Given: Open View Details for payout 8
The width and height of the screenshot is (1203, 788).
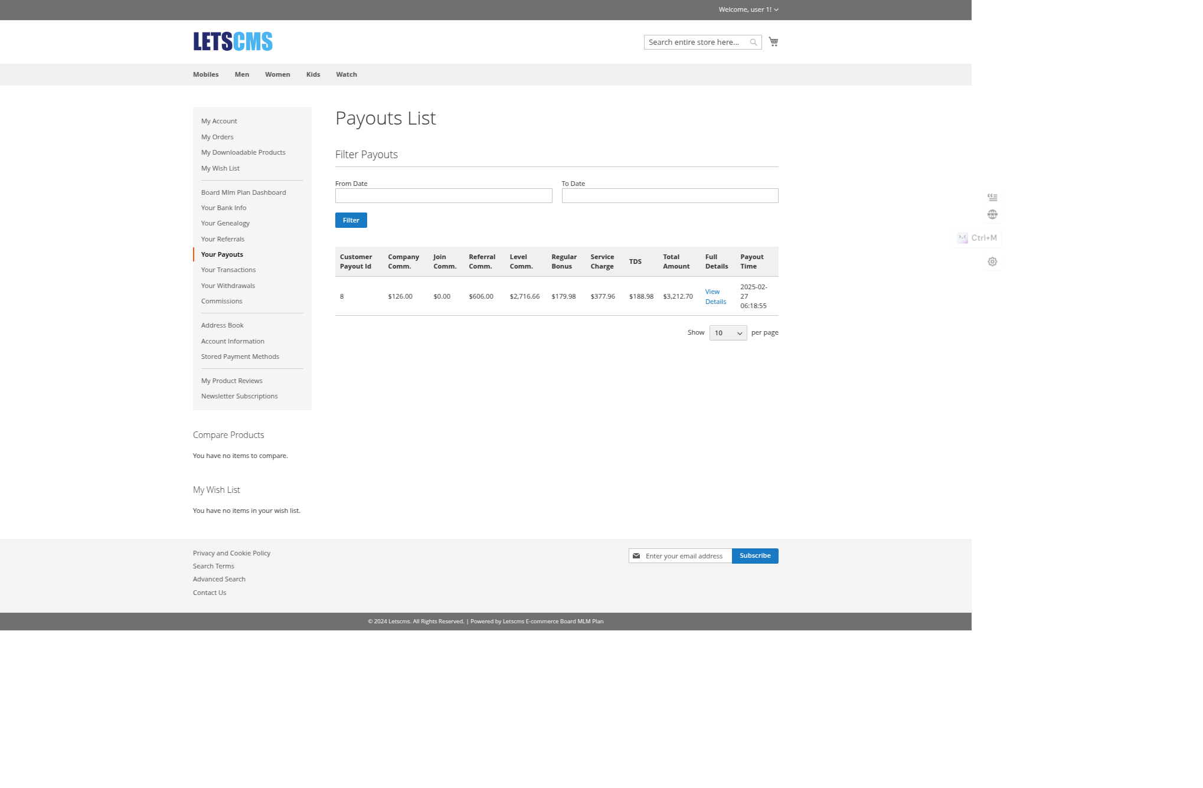Looking at the screenshot, I should tap(715, 296).
